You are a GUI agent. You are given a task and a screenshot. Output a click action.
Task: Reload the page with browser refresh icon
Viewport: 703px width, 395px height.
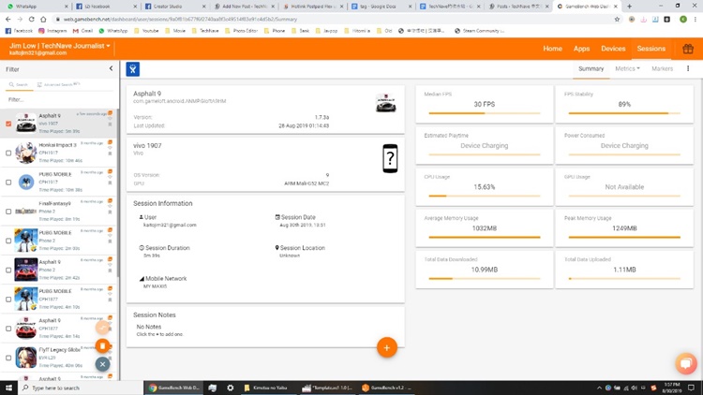[x=31, y=20]
